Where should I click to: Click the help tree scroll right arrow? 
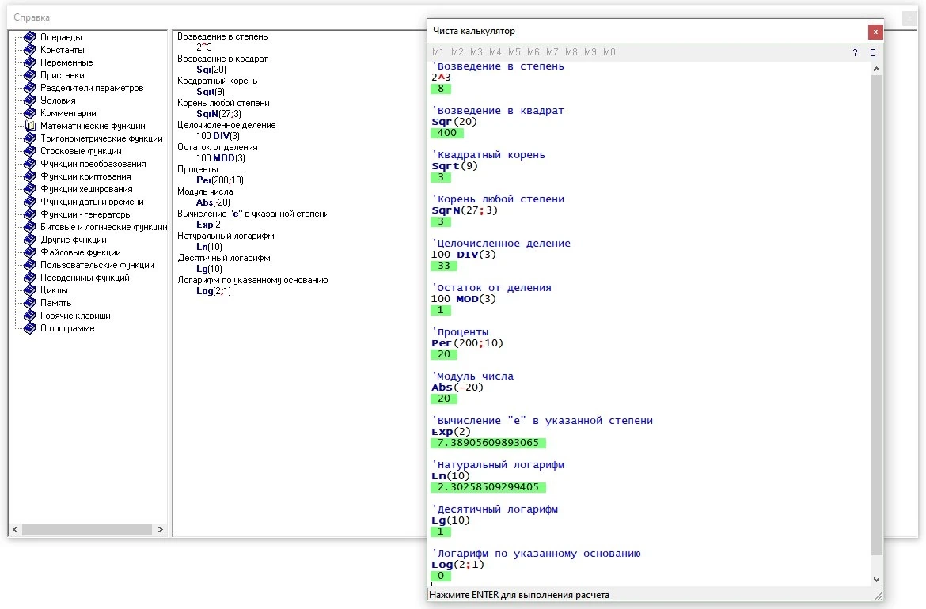pyautogui.click(x=160, y=529)
